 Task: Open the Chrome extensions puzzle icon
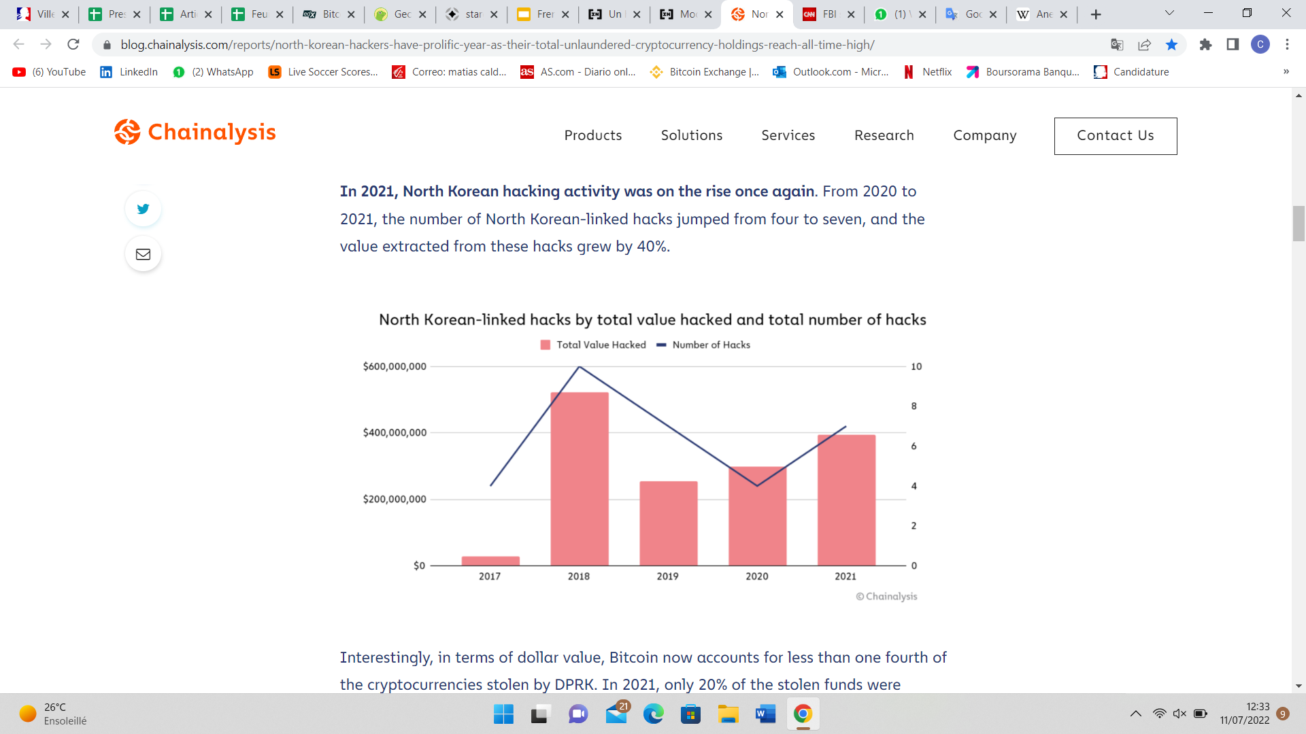[x=1205, y=45]
